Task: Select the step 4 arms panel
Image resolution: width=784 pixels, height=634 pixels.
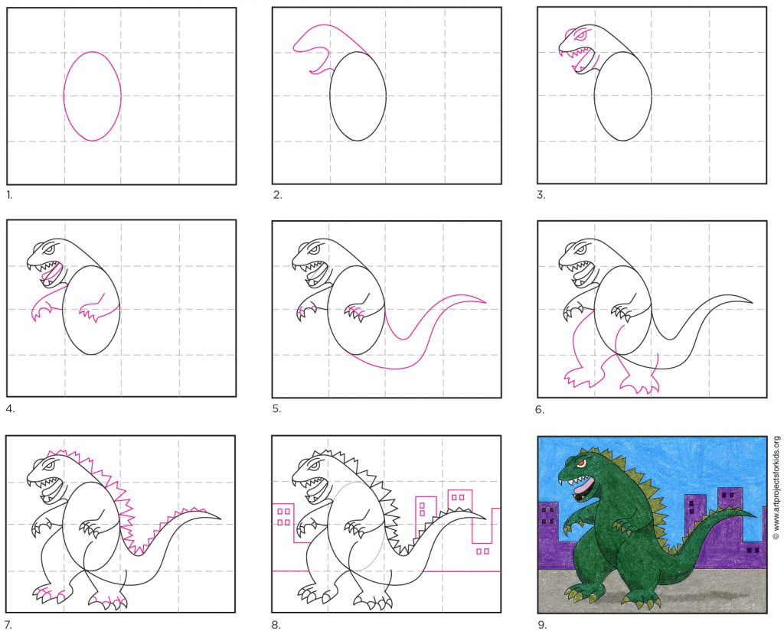Action: 121,308
